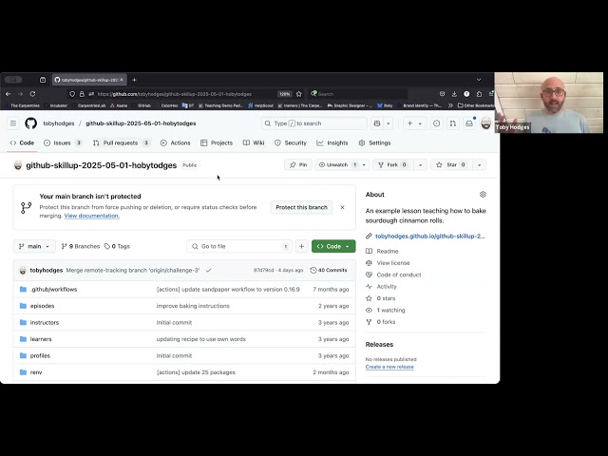The width and height of the screenshot is (608, 456).
Task: Open the GitHub hamburger navigation menu
Action: (x=13, y=123)
